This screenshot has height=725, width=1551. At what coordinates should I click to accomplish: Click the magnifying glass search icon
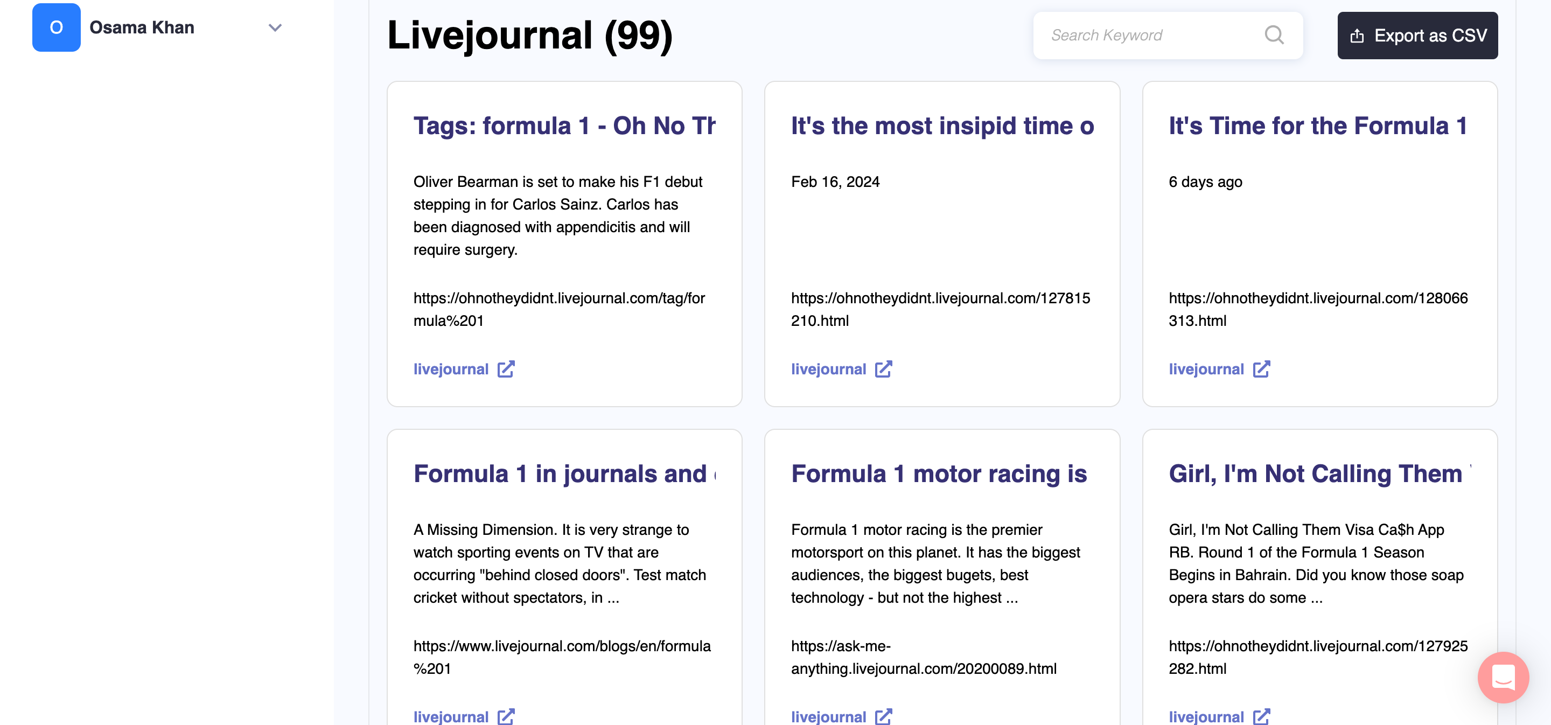[x=1274, y=35]
